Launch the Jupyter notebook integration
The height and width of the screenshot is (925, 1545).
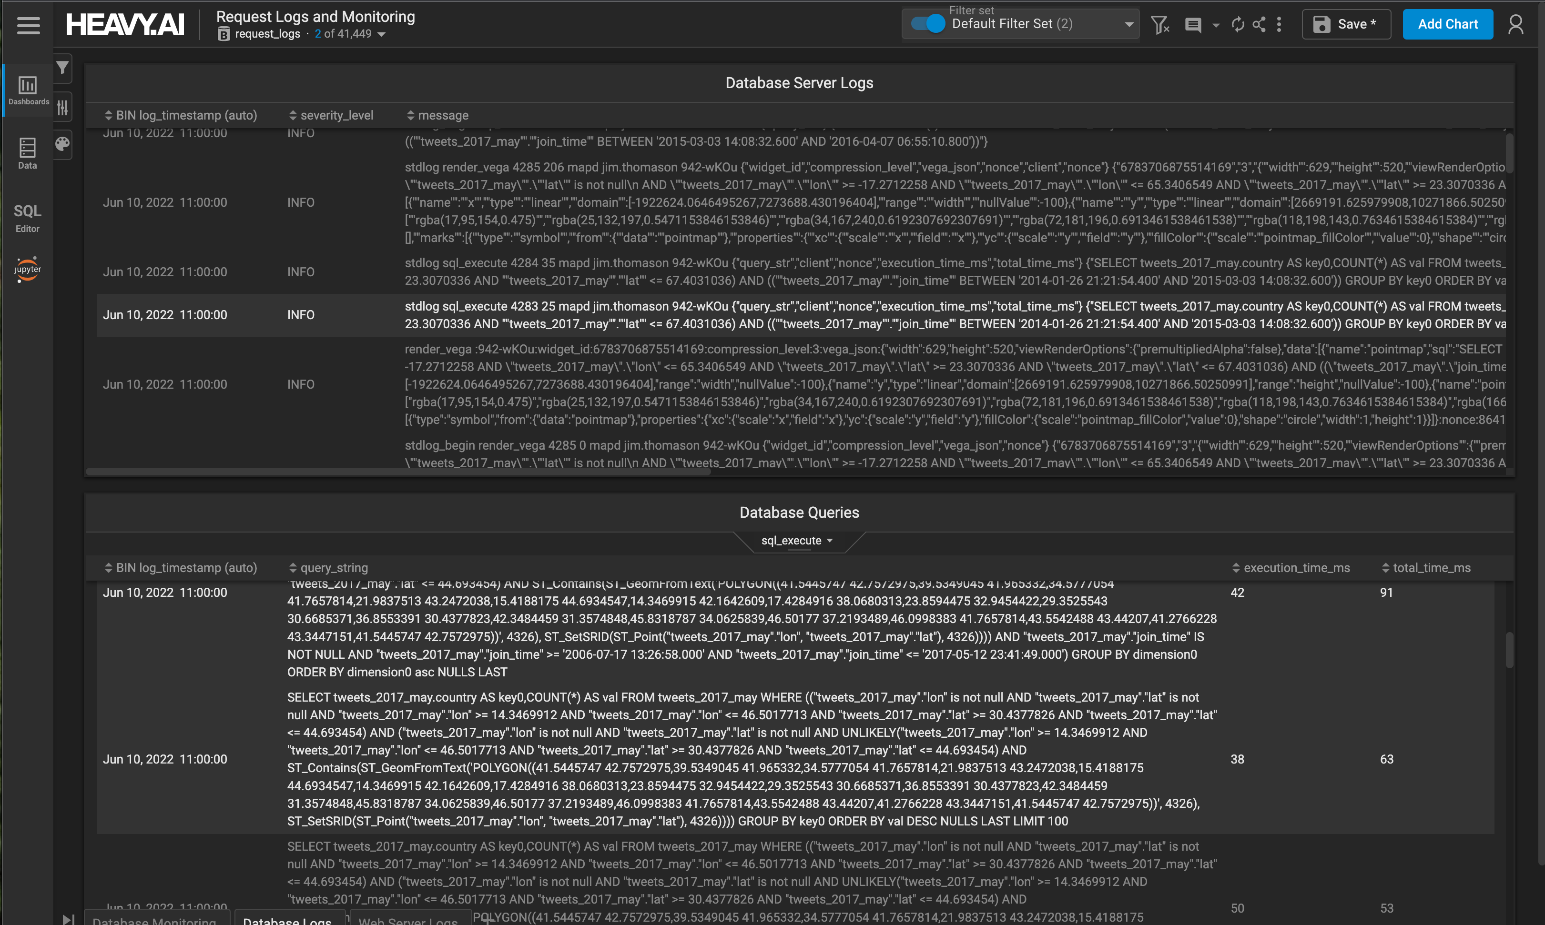tap(28, 269)
